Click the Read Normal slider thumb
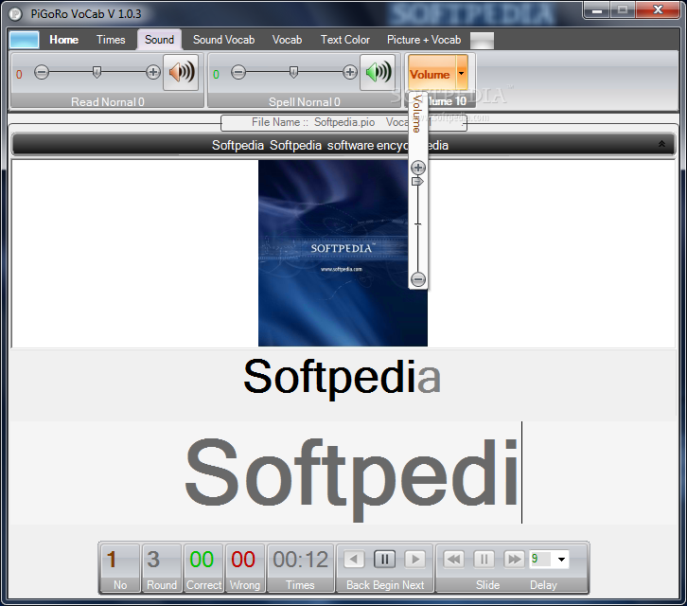The image size is (687, 606). [x=97, y=72]
